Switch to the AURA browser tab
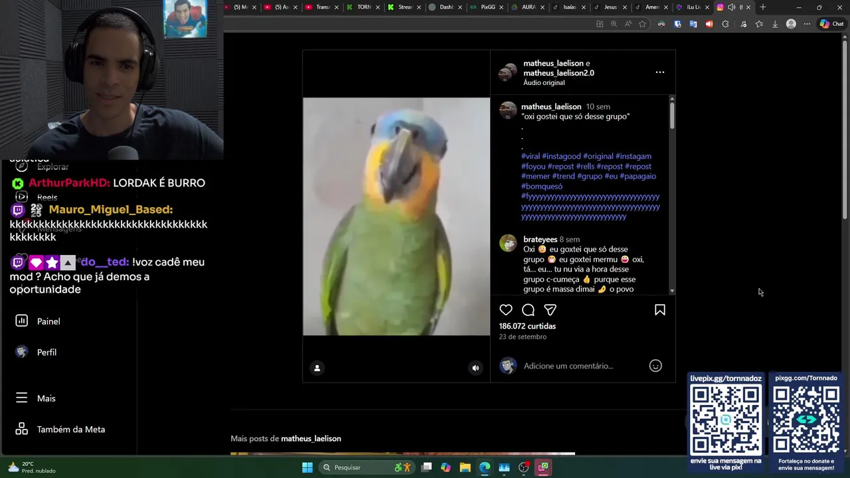The image size is (850, 478). pyautogui.click(x=529, y=7)
